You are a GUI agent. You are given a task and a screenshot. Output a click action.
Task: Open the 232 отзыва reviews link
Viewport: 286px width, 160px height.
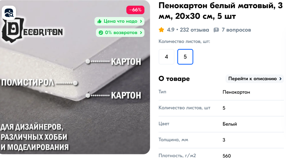click(x=194, y=30)
